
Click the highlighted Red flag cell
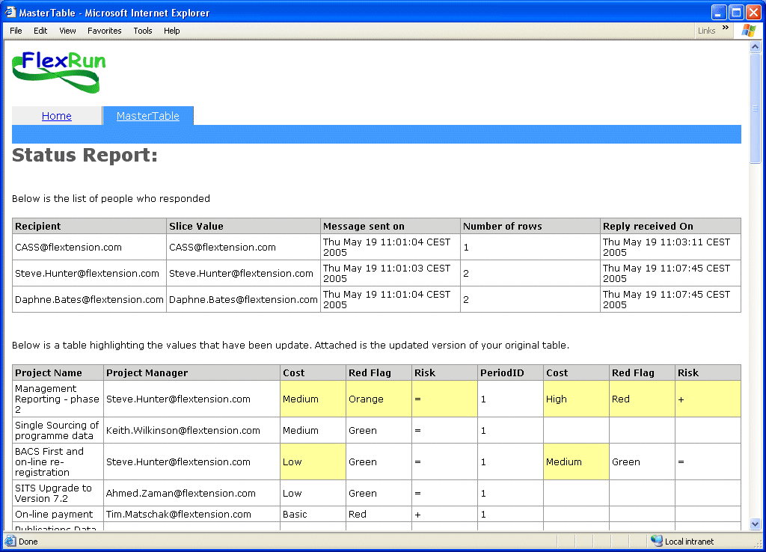pyautogui.click(x=642, y=399)
